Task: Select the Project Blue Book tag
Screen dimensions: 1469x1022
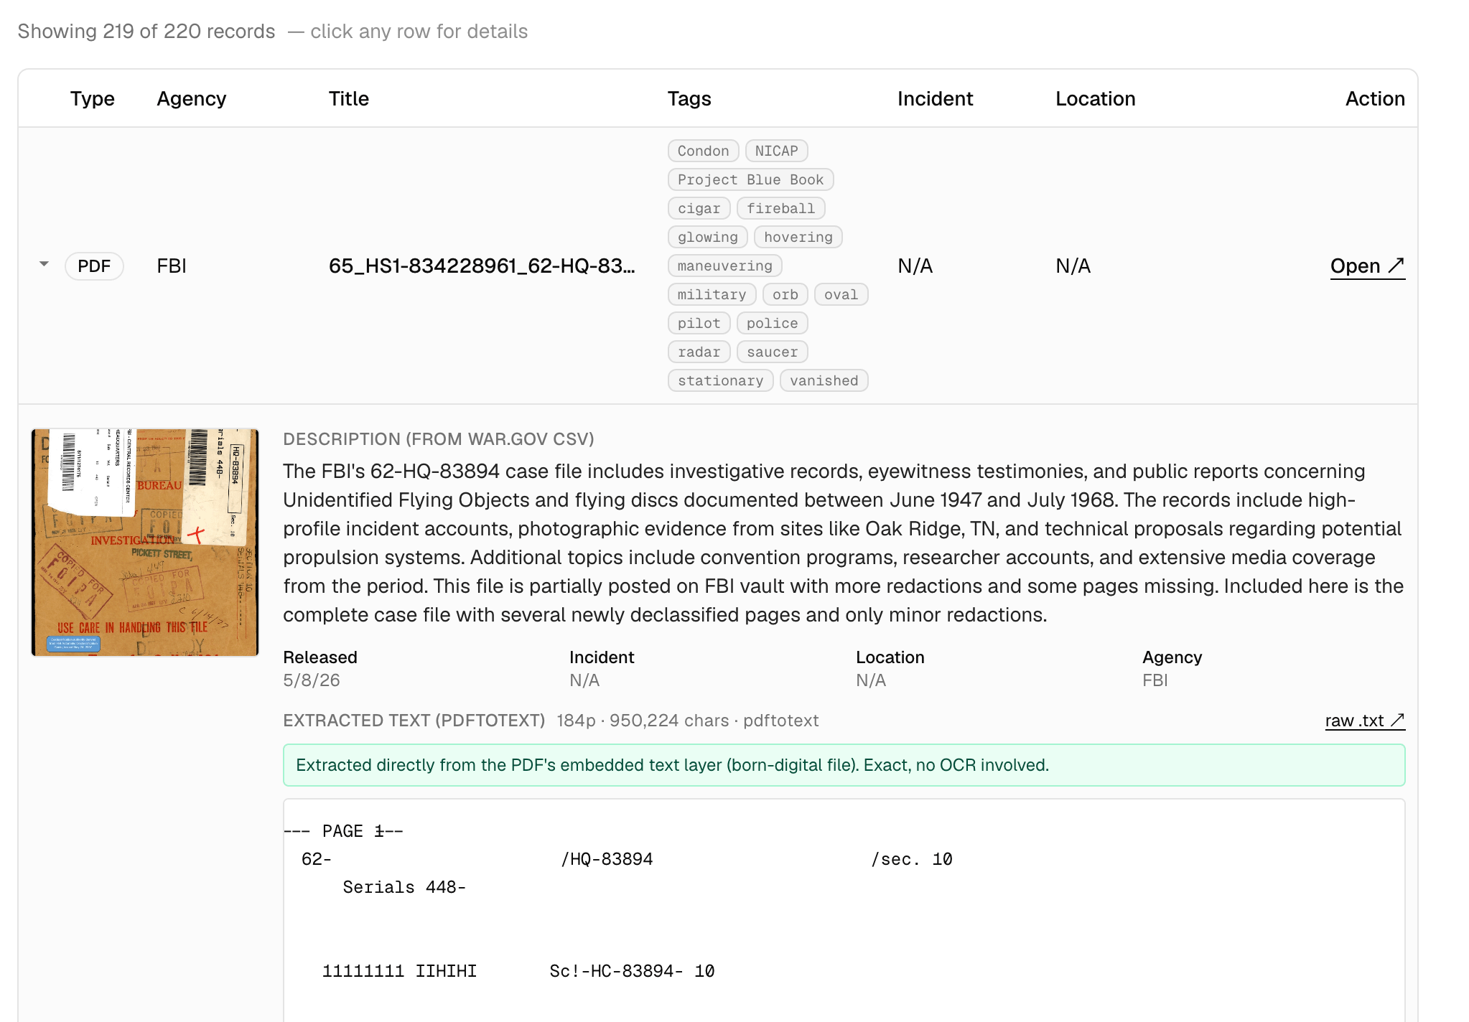Action: [x=750, y=179]
